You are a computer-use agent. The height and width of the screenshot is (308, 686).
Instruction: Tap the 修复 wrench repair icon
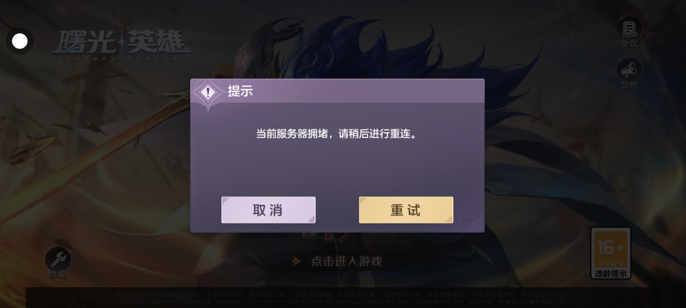tap(58, 259)
